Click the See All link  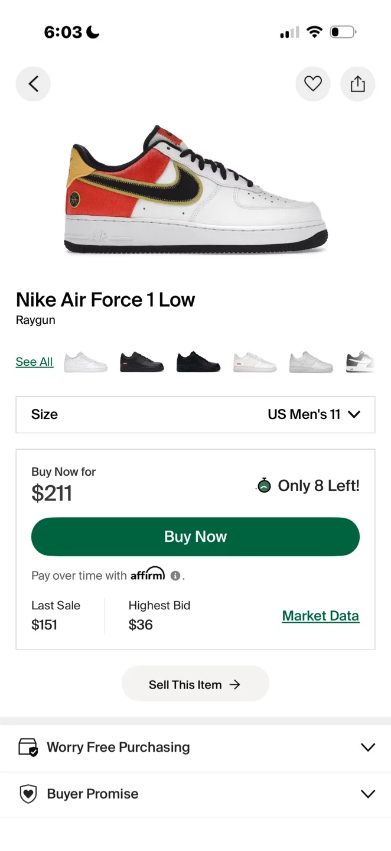click(x=34, y=361)
